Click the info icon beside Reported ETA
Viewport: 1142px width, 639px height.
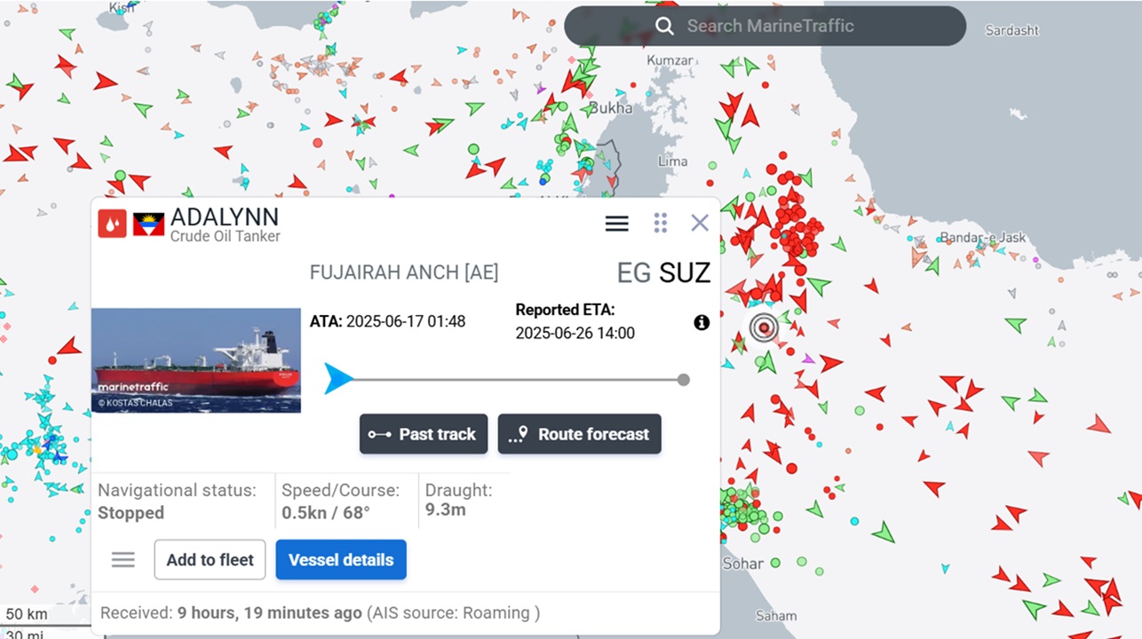pos(701,322)
